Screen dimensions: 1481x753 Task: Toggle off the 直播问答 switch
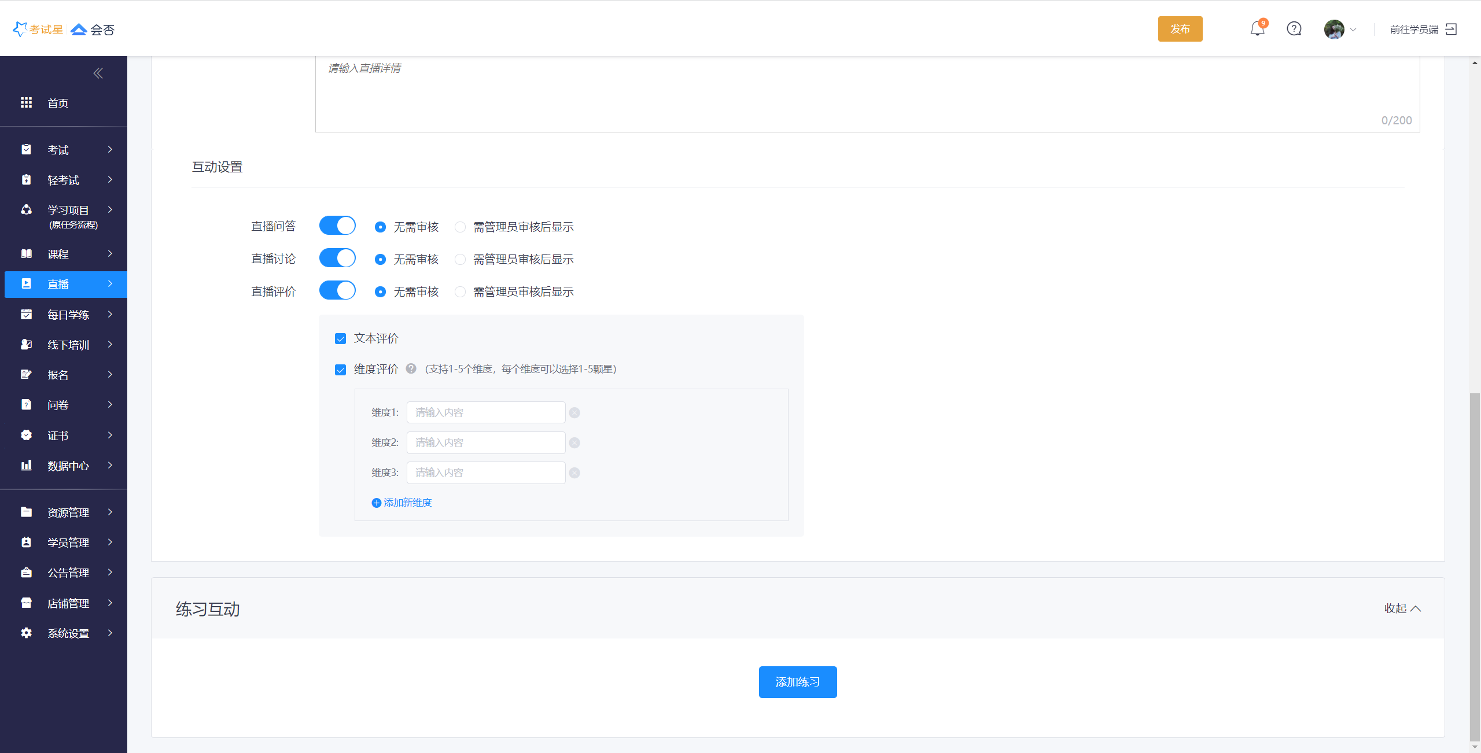coord(337,226)
